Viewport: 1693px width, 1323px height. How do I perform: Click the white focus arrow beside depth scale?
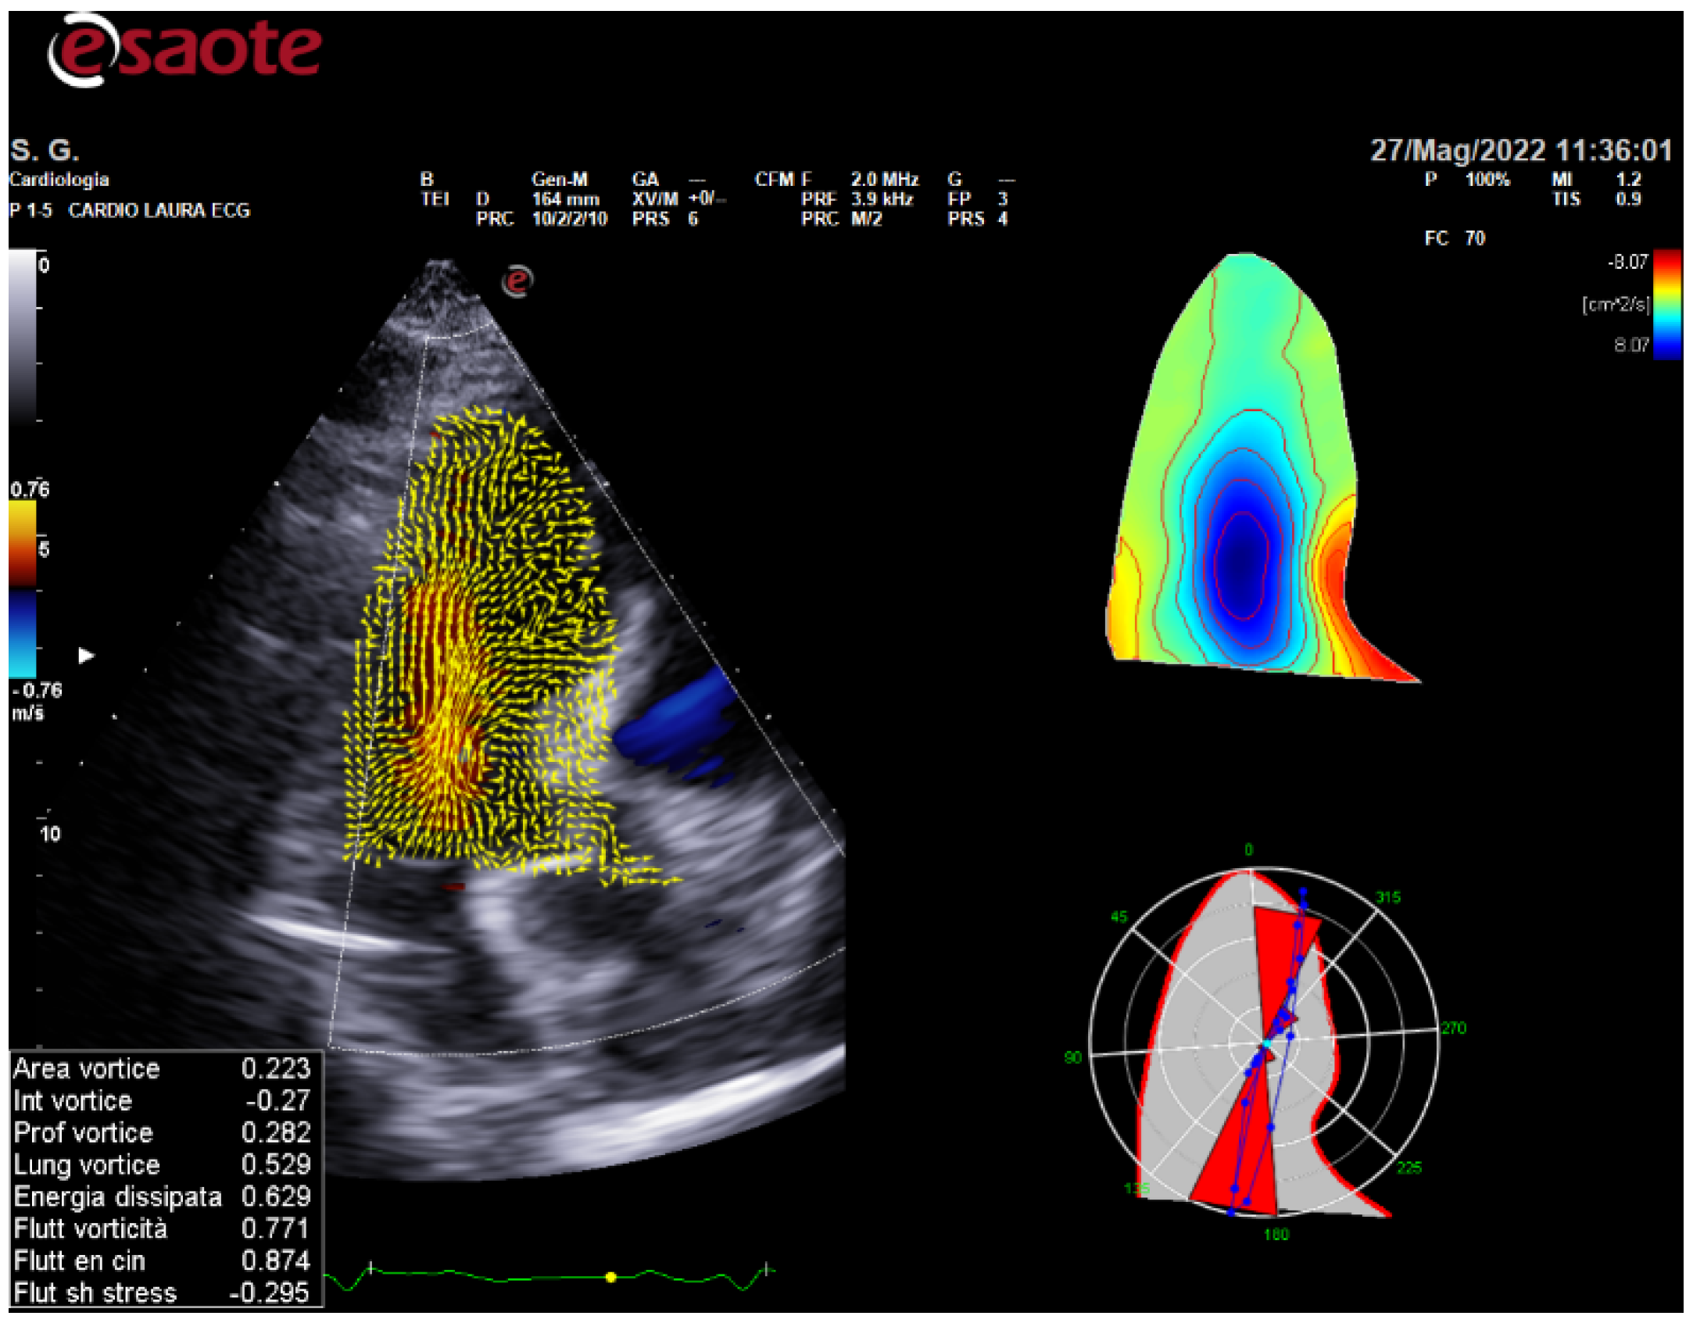pos(86,655)
